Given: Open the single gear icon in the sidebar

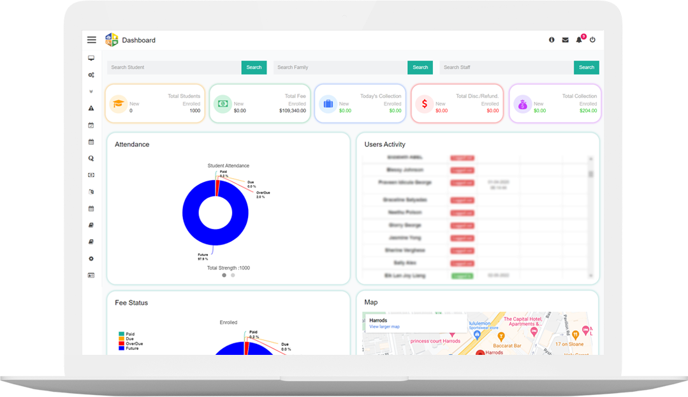Looking at the screenshot, I should [91, 258].
